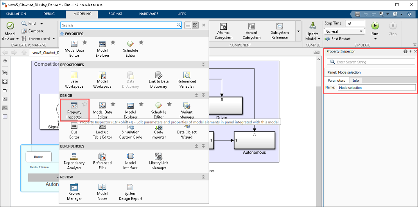Click the Button block on the panel
Image resolution: width=418 pixels, height=207 pixels.
(39, 157)
